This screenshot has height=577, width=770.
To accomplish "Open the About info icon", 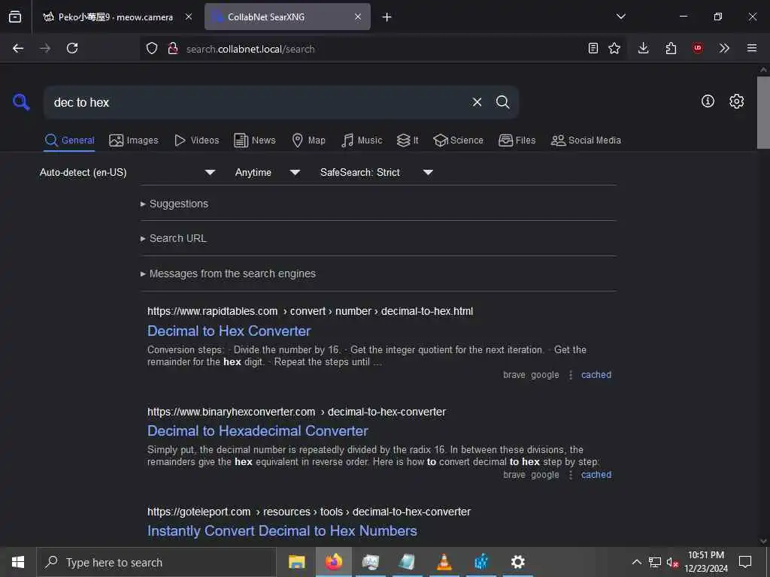I will pyautogui.click(x=708, y=101).
